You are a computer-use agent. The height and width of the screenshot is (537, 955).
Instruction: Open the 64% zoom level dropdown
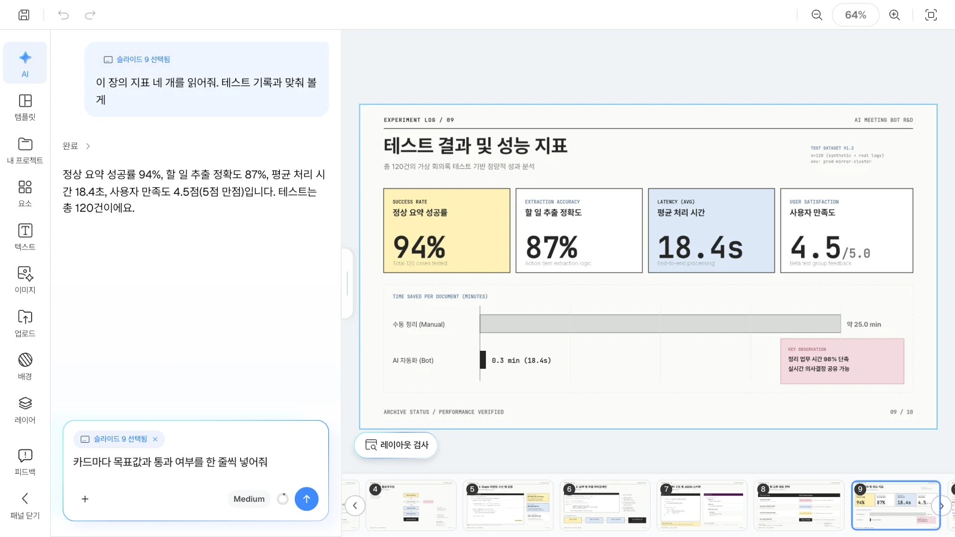pos(855,15)
